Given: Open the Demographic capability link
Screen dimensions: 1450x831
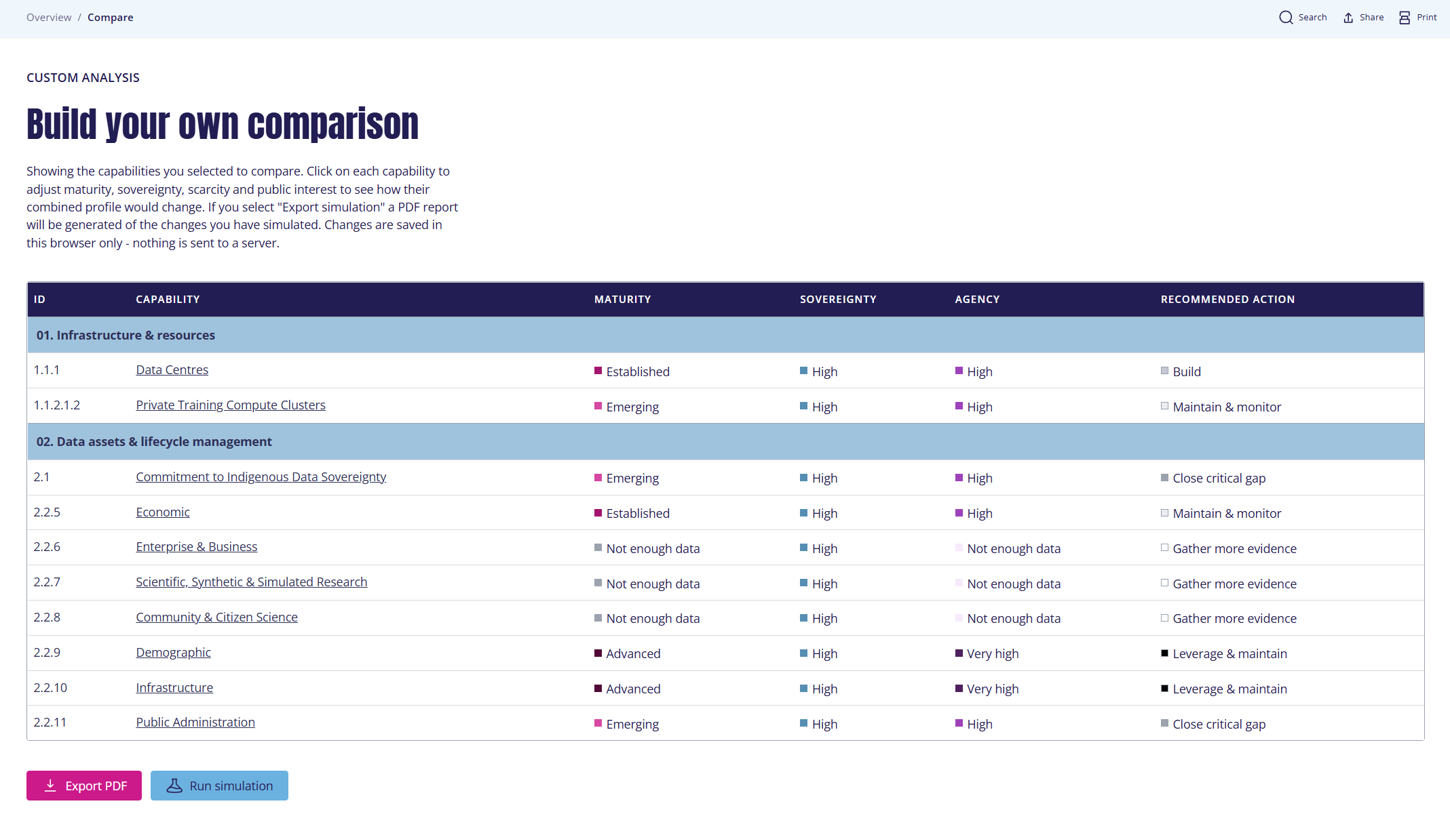Looking at the screenshot, I should tap(173, 652).
